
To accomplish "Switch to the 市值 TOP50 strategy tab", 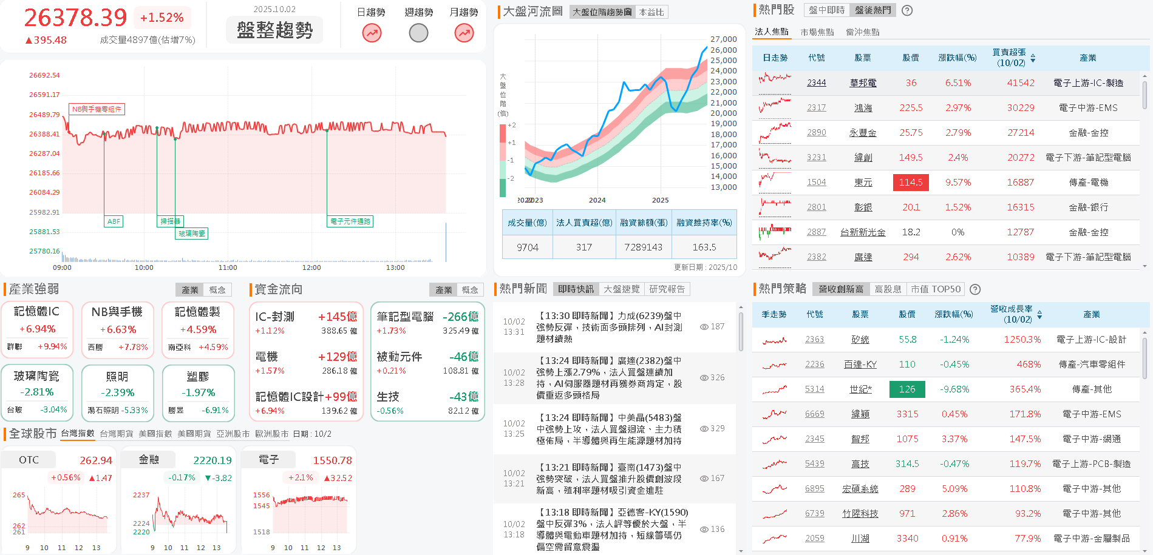I will 936,289.
